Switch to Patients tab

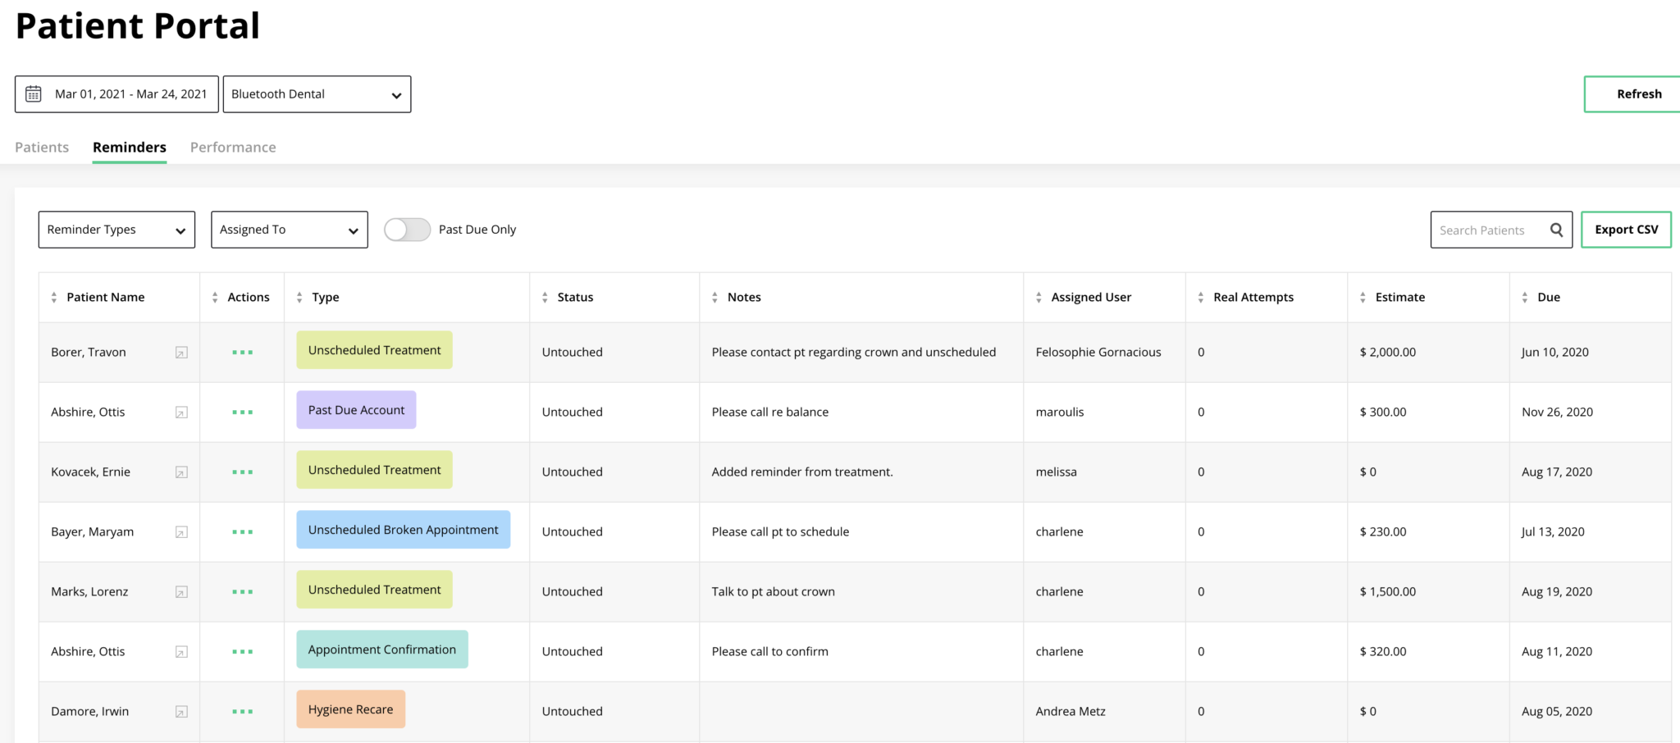pyautogui.click(x=42, y=148)
